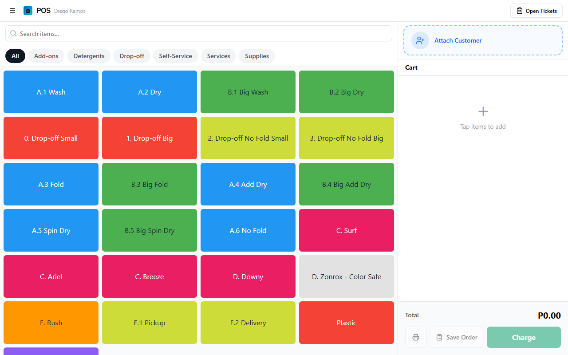
Task: Select the Self-Service category filter
Action: [x=175, y=56]
